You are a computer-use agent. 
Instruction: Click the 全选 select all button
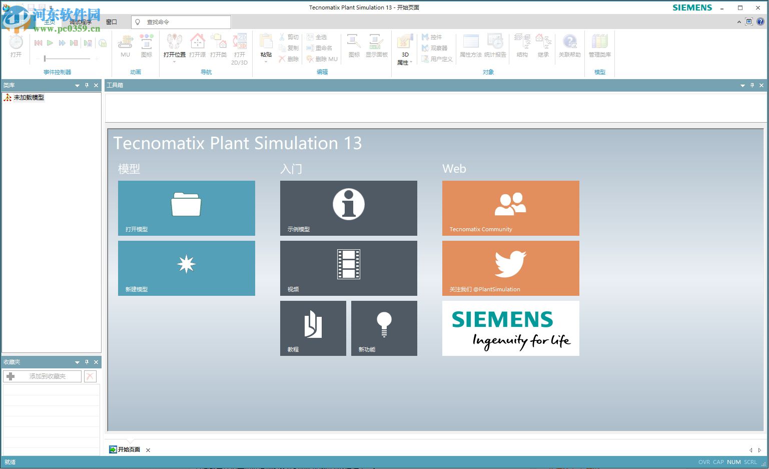(317, 37)
